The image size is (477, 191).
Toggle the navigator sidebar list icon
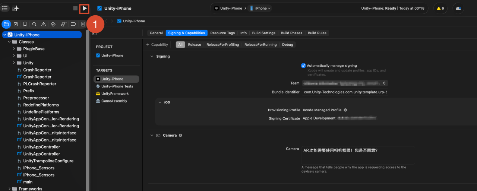5,8
